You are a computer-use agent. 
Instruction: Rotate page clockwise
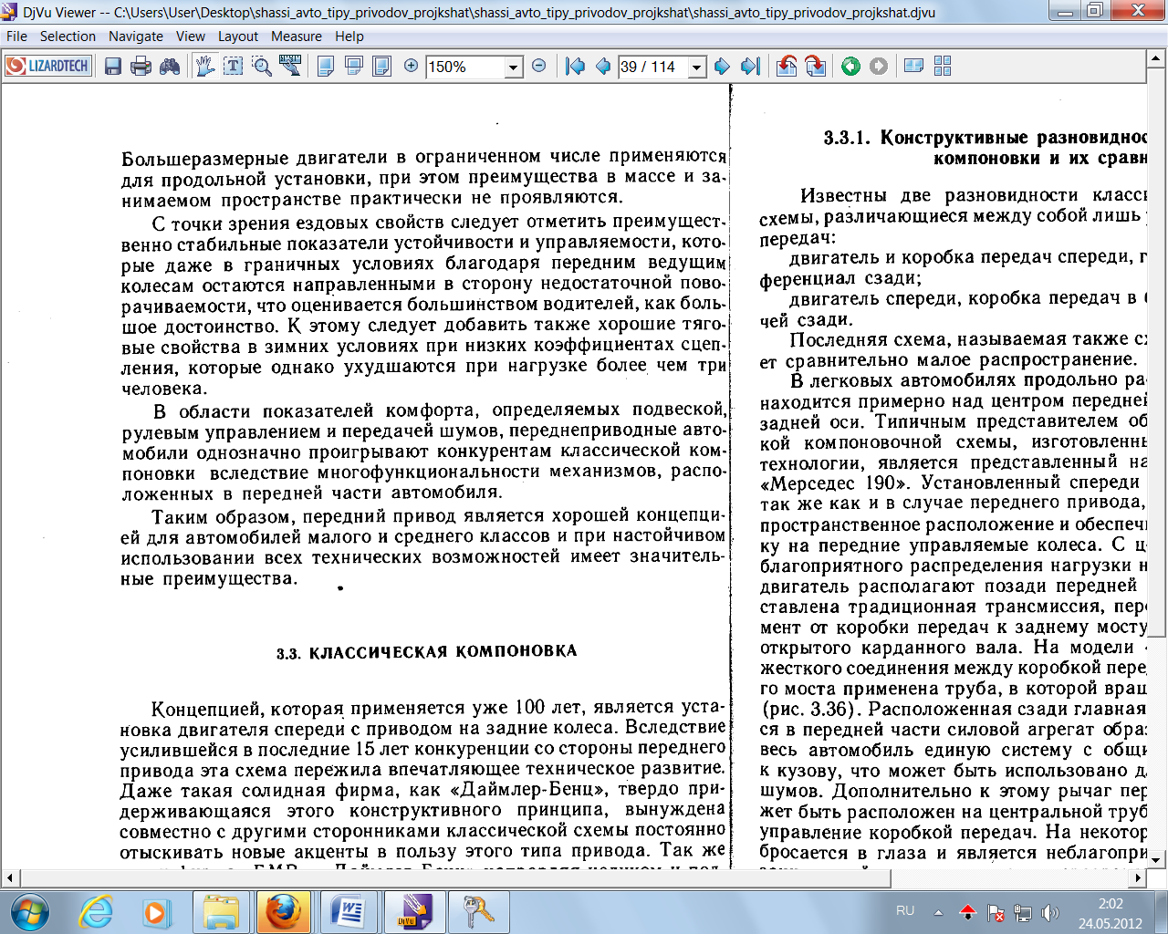click(816, 67)
